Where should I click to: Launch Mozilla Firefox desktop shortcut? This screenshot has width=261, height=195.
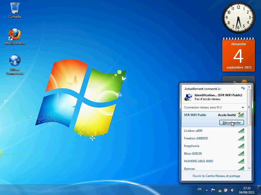[15, 37]
